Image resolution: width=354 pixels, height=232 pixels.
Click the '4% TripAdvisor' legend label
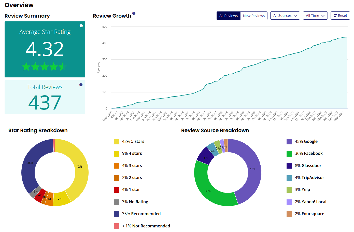point(309,178)
